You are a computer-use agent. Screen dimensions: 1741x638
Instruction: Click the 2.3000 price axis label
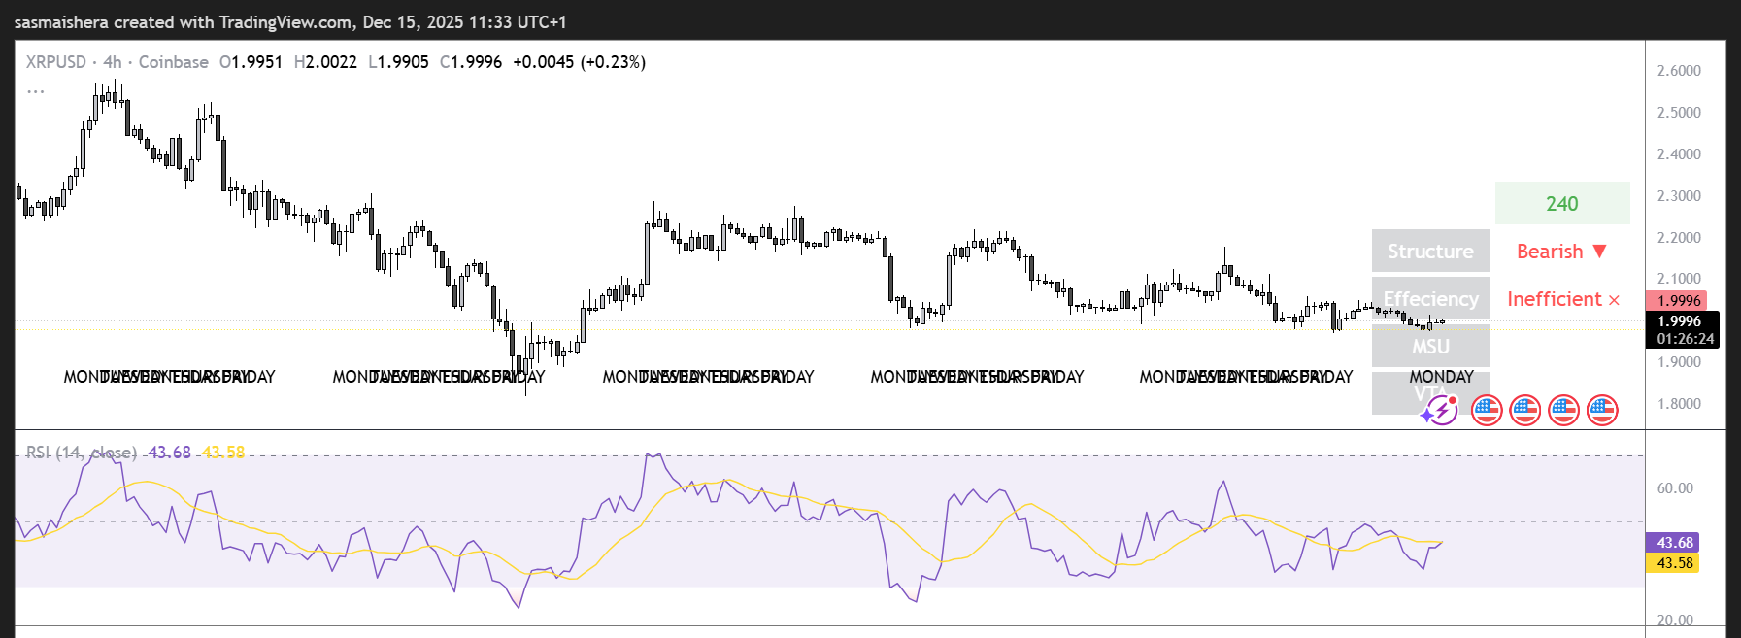[x=1679, y=196]
